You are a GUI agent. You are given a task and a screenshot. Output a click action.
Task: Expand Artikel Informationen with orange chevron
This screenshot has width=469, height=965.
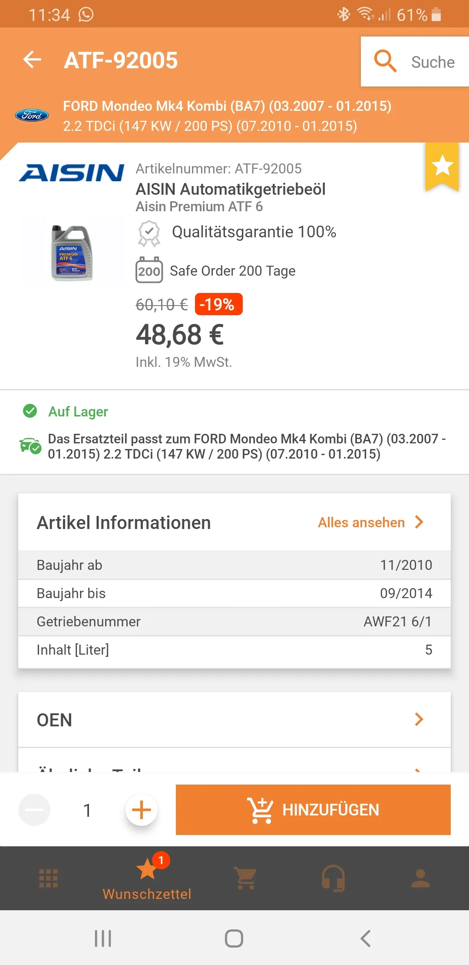(419, 522)
